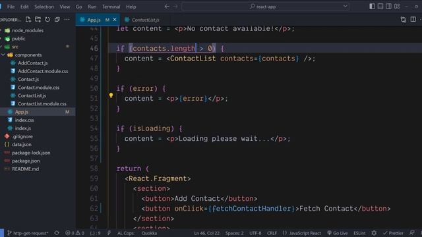Open the File menu
The width and height of the screenshot is (422, 237).
11,7
